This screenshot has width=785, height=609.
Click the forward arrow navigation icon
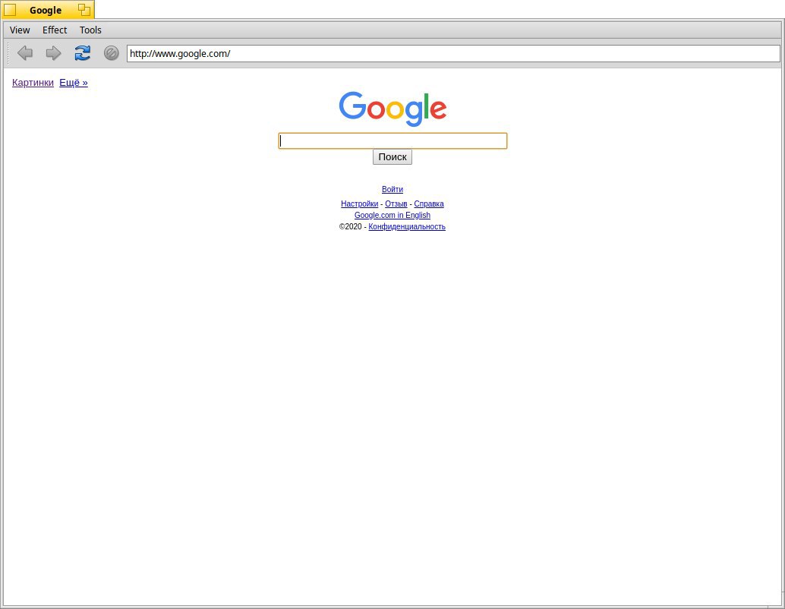[54, 53]
